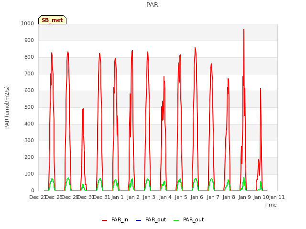Click the SB_met annotation label

(52, 20)
